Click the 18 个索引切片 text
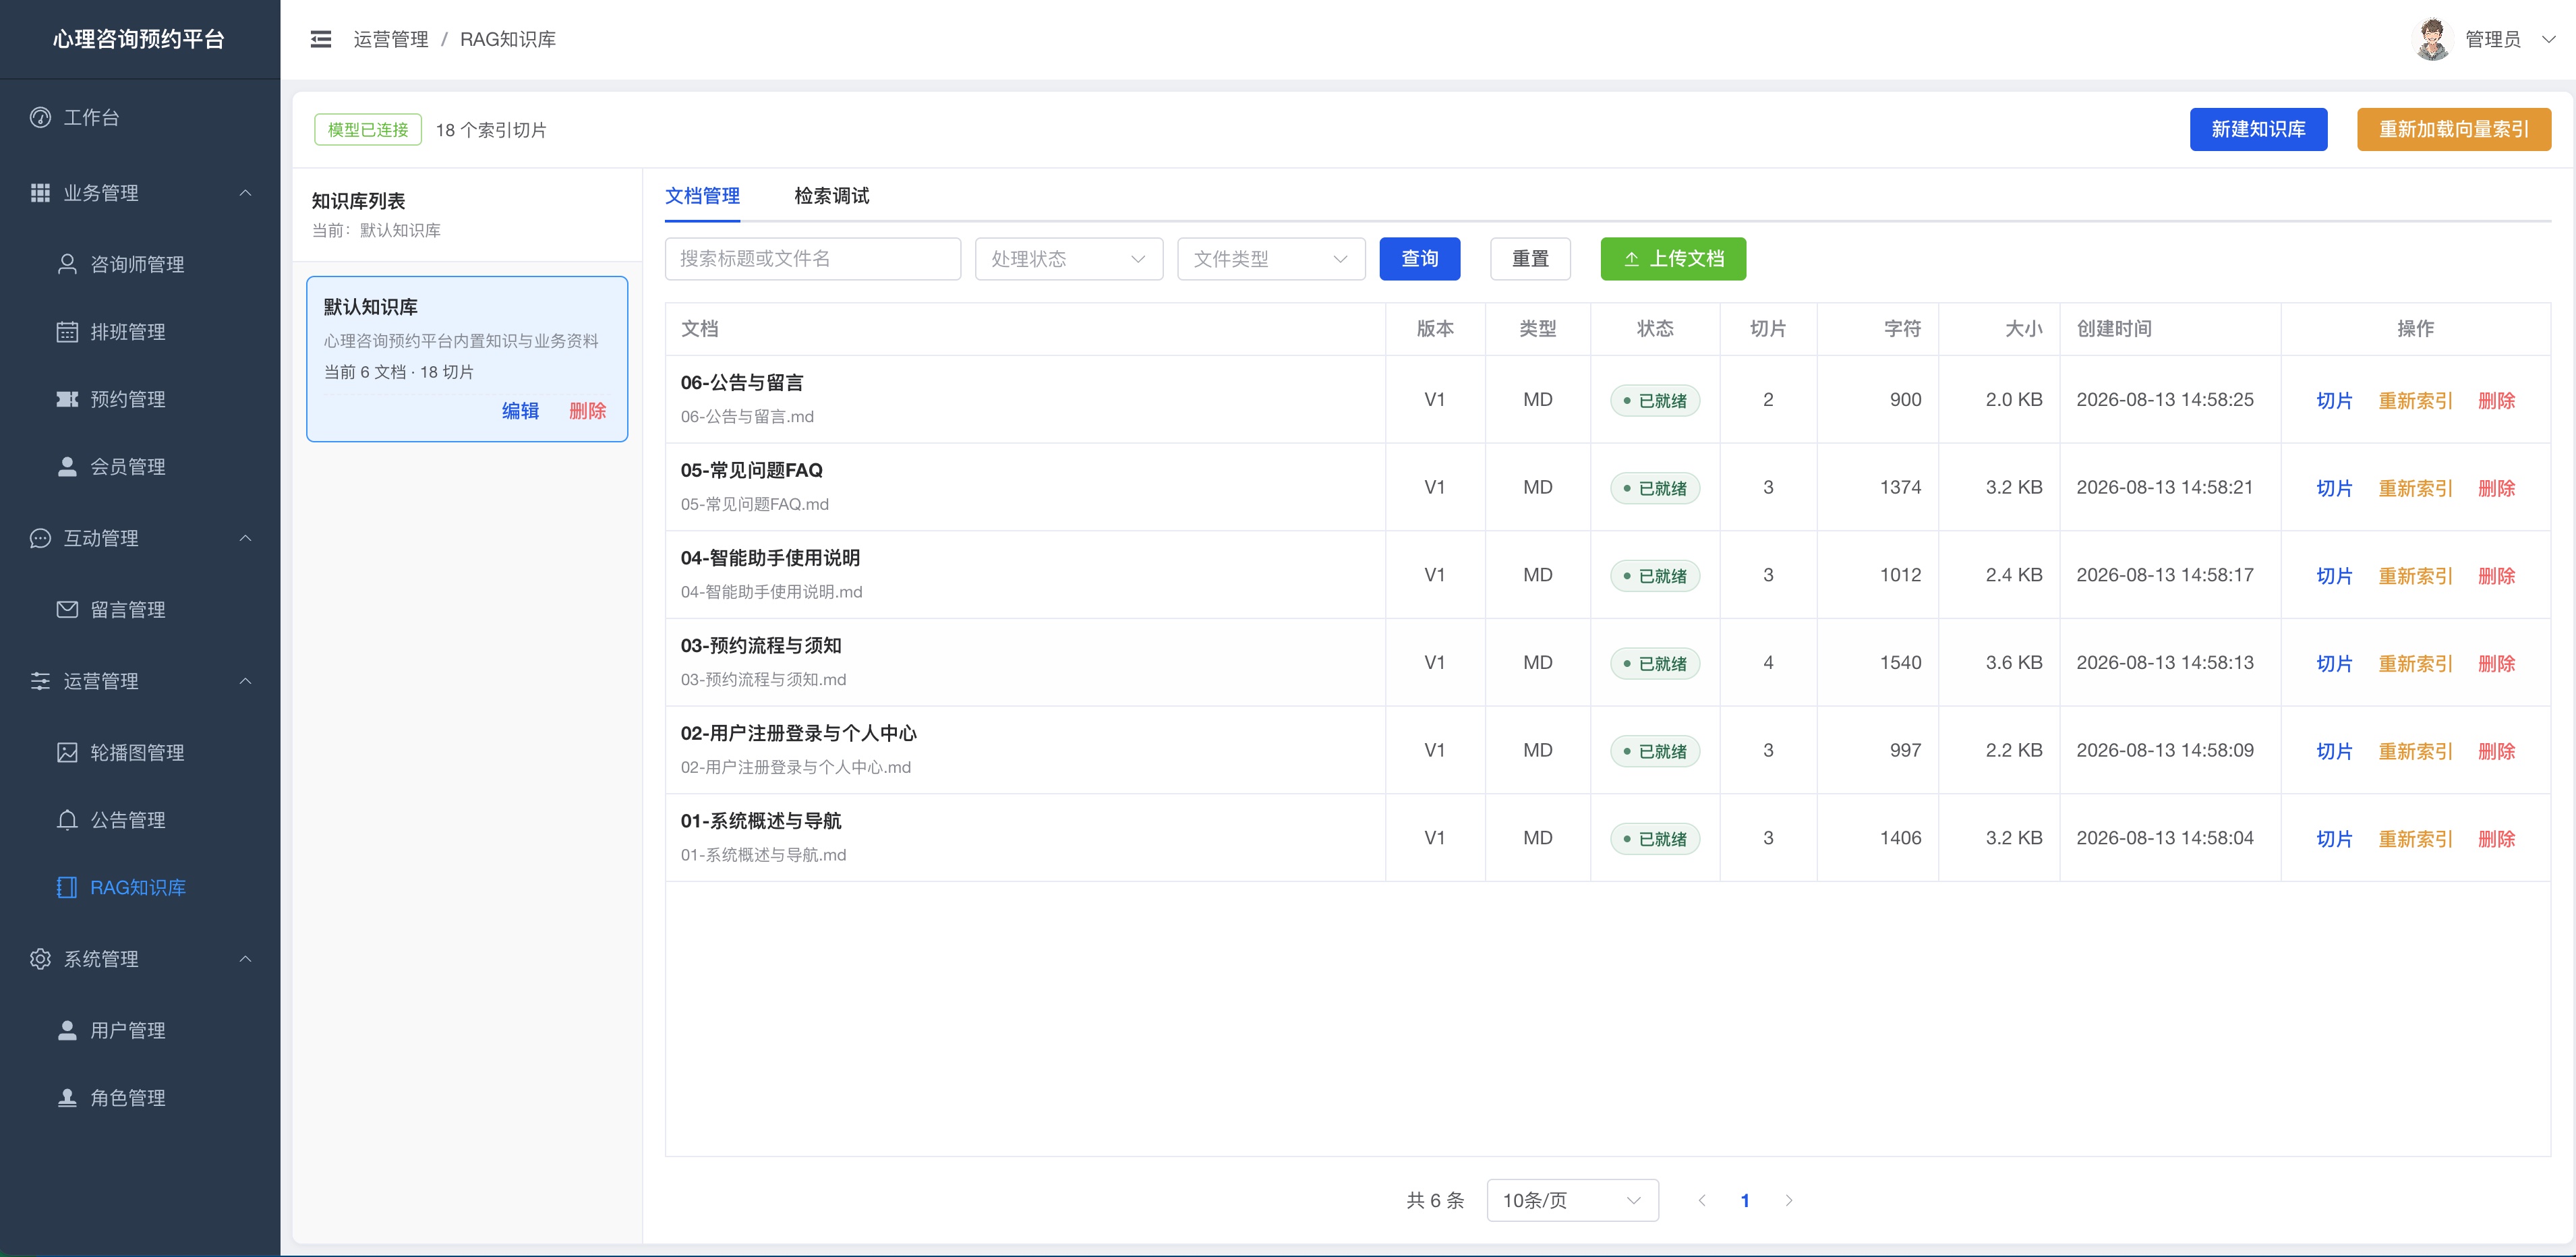 point(490,130)
